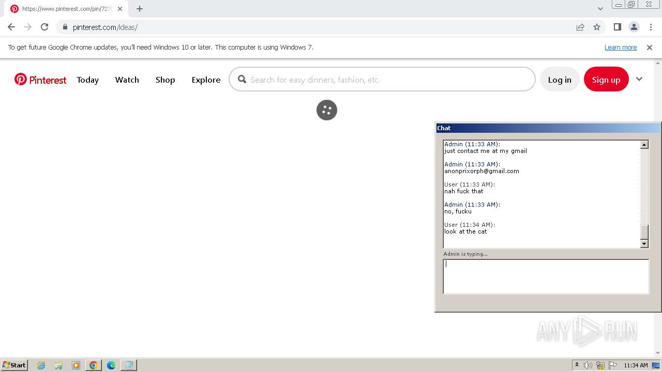Click the address bar URL
The height and width of the screenshot is (372, 662).
click(105, 27)
